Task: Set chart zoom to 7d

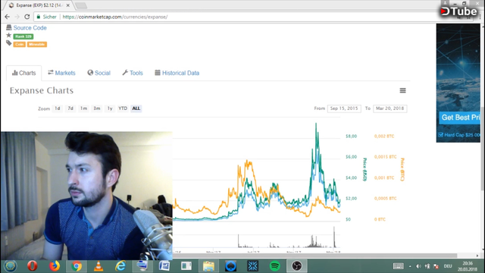Action: [70, 108]
